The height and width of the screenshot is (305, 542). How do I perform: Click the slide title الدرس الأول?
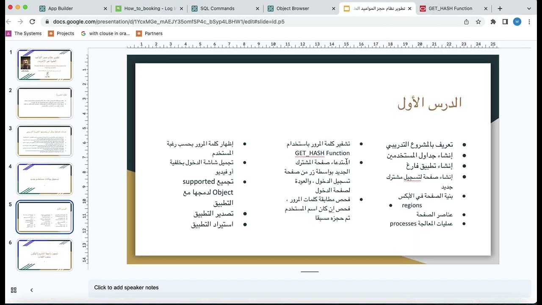pos(429,103)
